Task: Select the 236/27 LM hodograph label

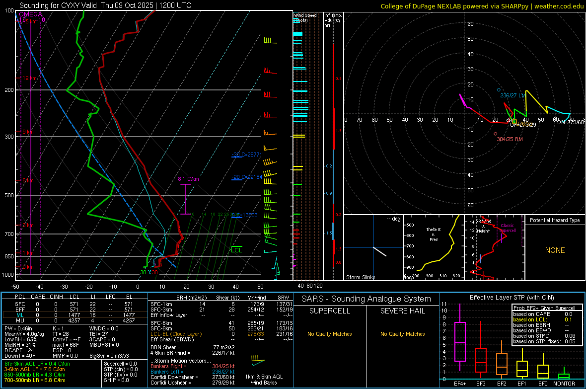Action: [x=513, y=95]
